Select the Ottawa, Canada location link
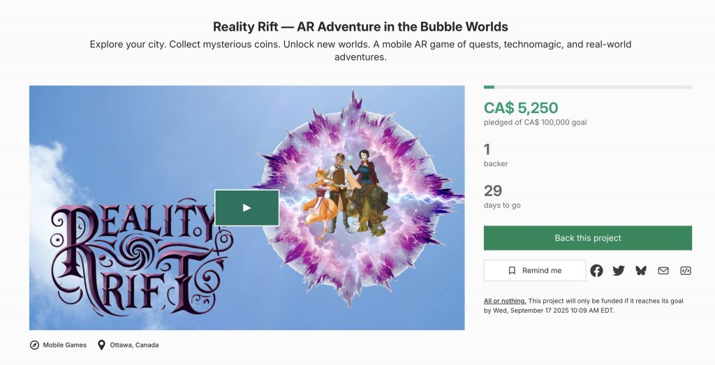Screen dimensions: 715x365 [x=134, y=345]
